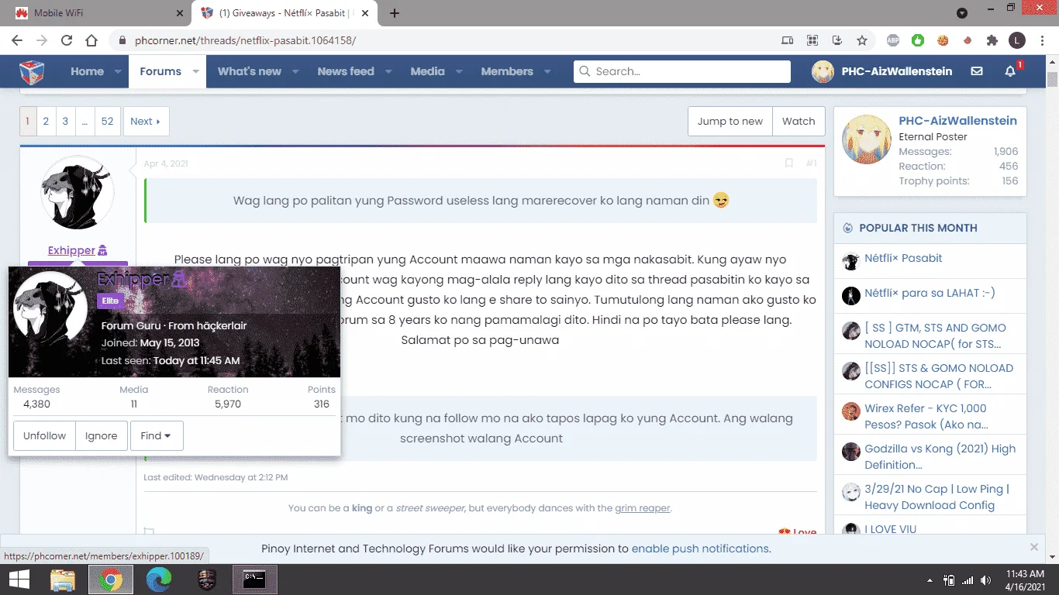Viewport: 1059px width, 595px height.
Task: Open the Chrome profile avatar icon
Action: pyautogui.click(x=1017, y=40)
